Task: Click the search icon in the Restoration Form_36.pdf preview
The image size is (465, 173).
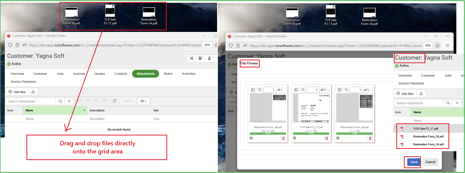Action: [x=260, y=90]
